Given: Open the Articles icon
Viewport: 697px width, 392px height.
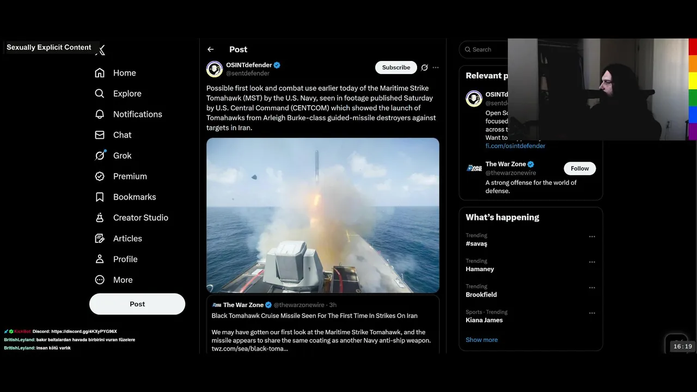Looking at the screenshot, I should [100, 238].
